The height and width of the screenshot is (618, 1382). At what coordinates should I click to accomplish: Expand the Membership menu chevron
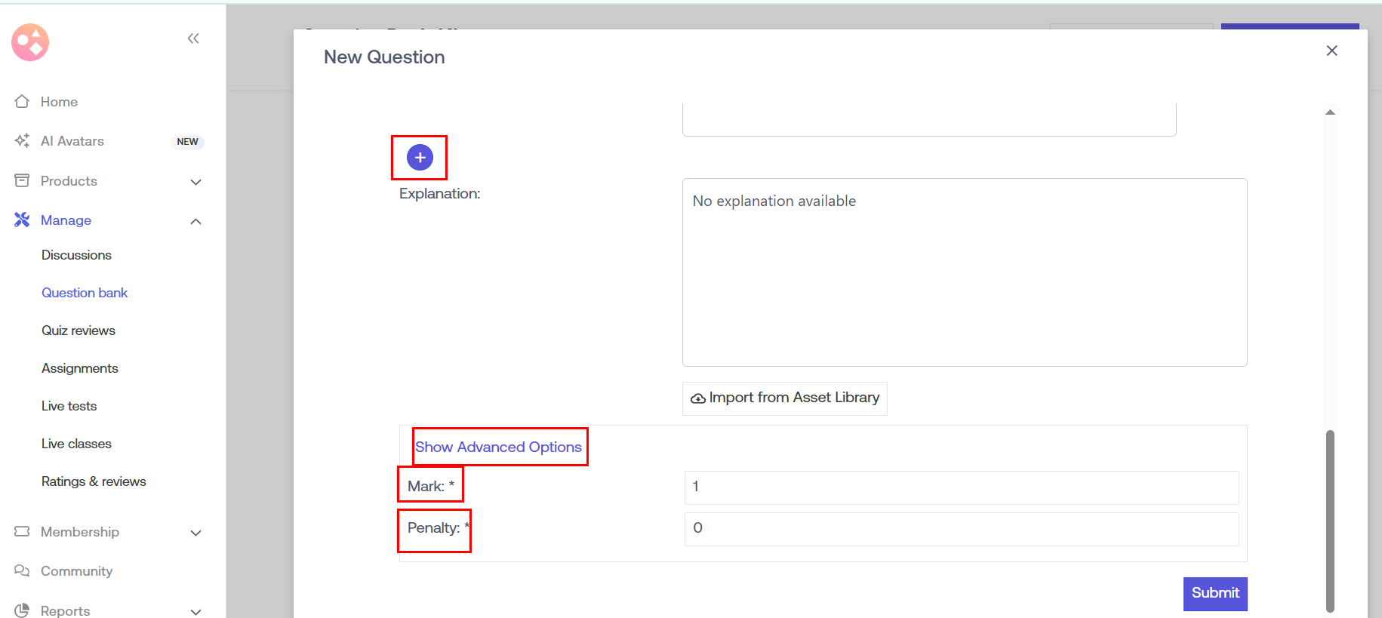tap(196, 533)
